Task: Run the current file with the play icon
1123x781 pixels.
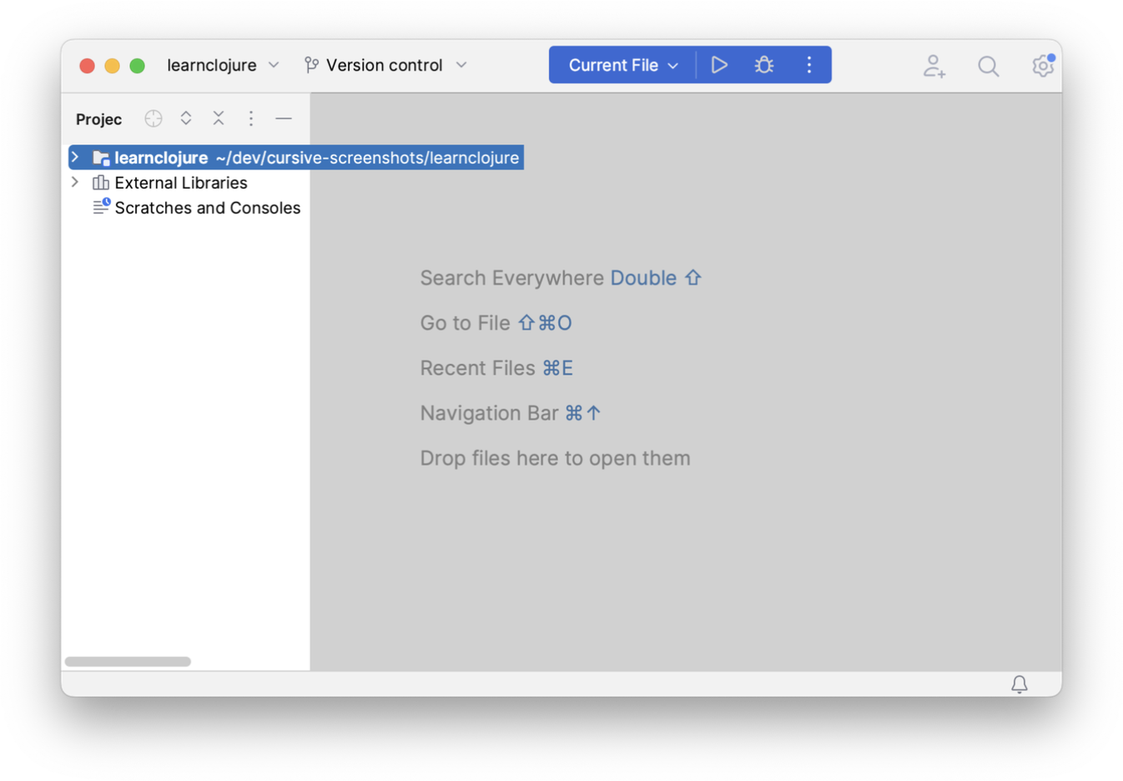Action: point(719,65)
